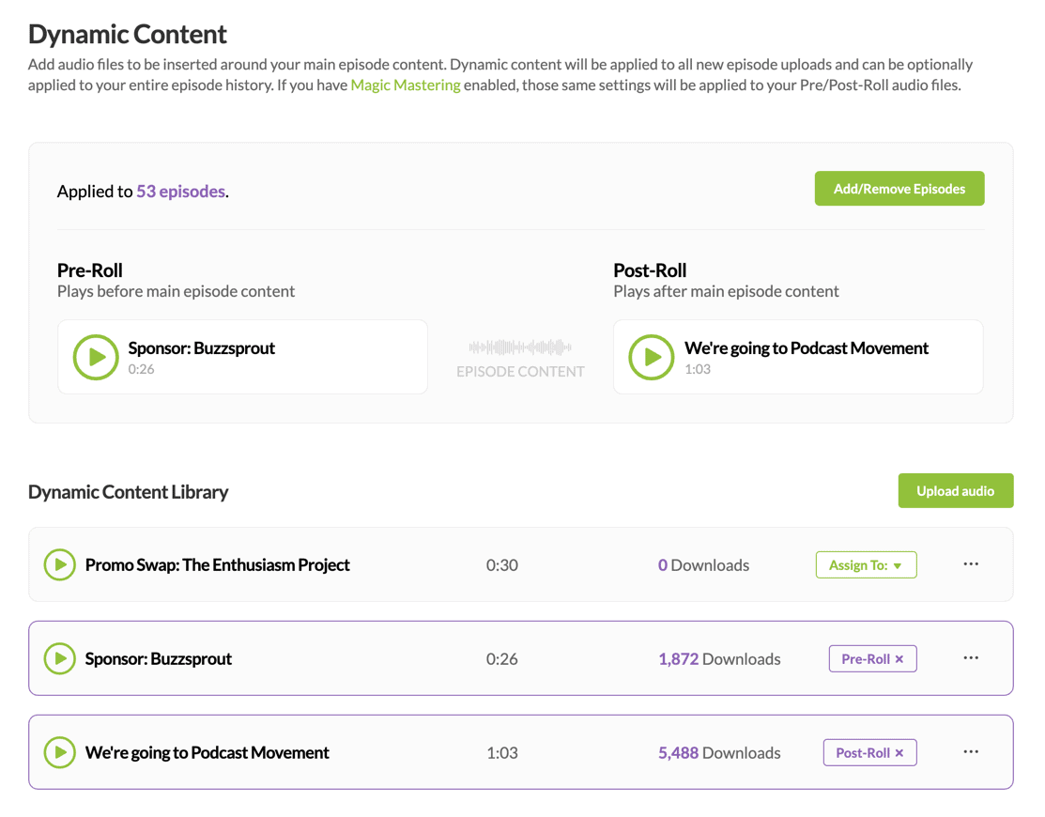Click the 1,872 Downloads count

[x=678, y=659]
